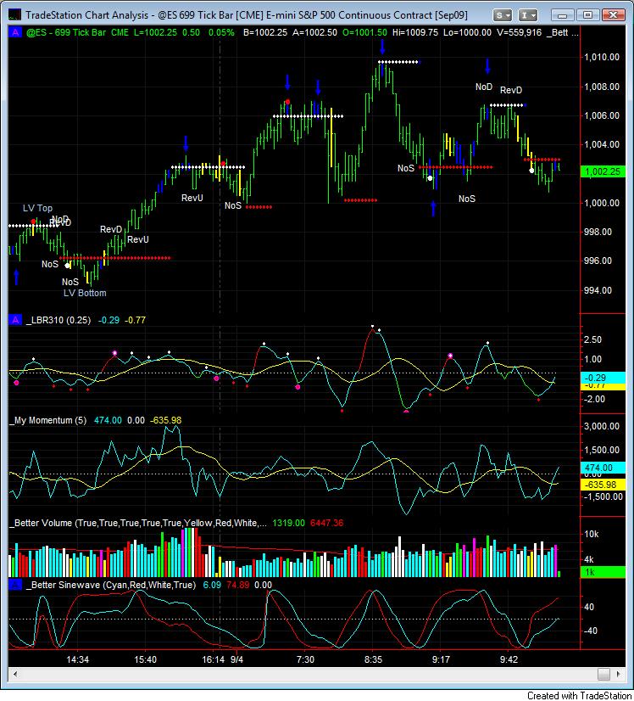Select the '_Better Sinewave (Cyan,Red,White,True)' label
The image size is (634, 701).
click(111, 585)
